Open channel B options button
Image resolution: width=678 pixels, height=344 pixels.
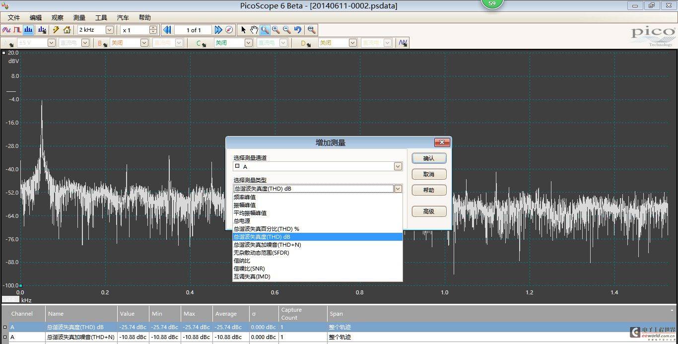pos(102,43)
